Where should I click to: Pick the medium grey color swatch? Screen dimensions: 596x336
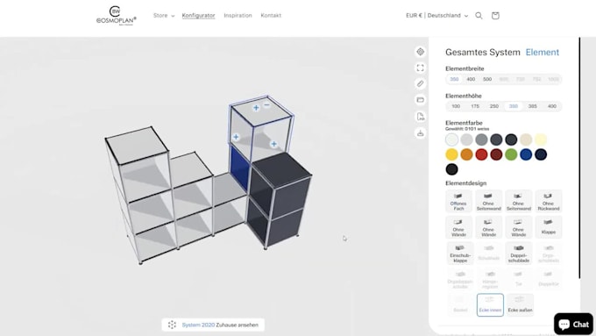click(x=481, y=139)
